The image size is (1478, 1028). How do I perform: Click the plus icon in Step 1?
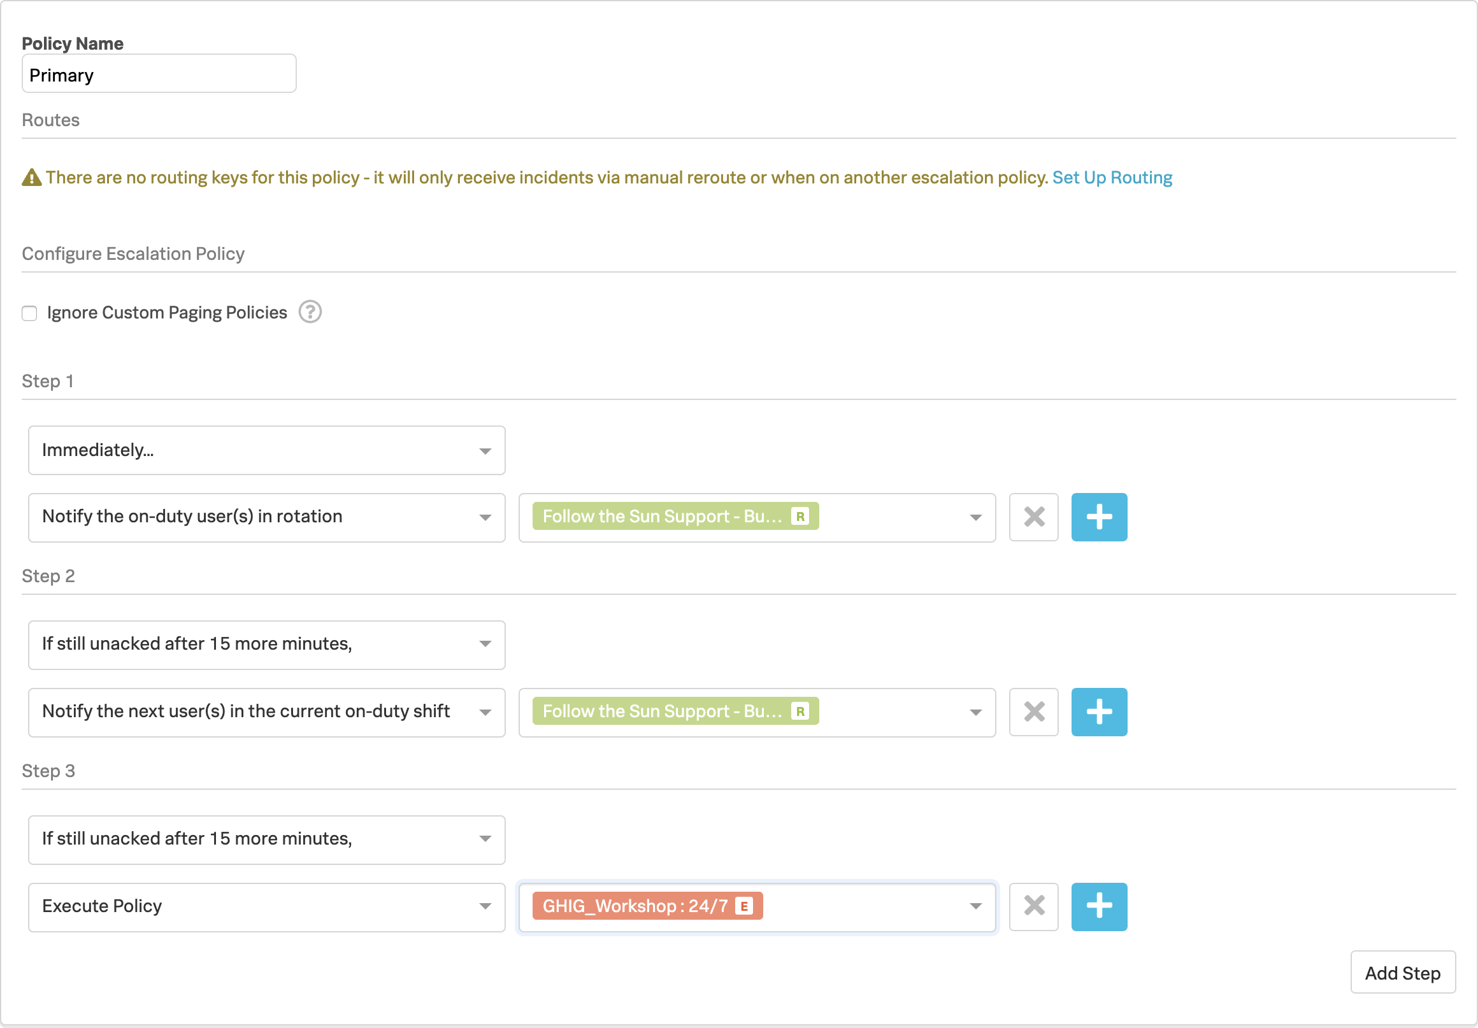point(1099,517)
